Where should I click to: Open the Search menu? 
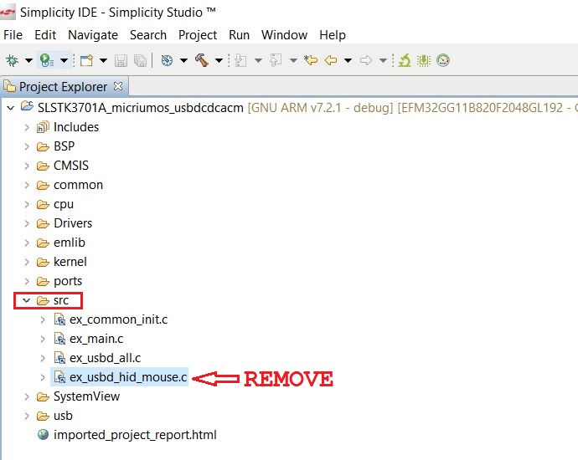(148, 35)
